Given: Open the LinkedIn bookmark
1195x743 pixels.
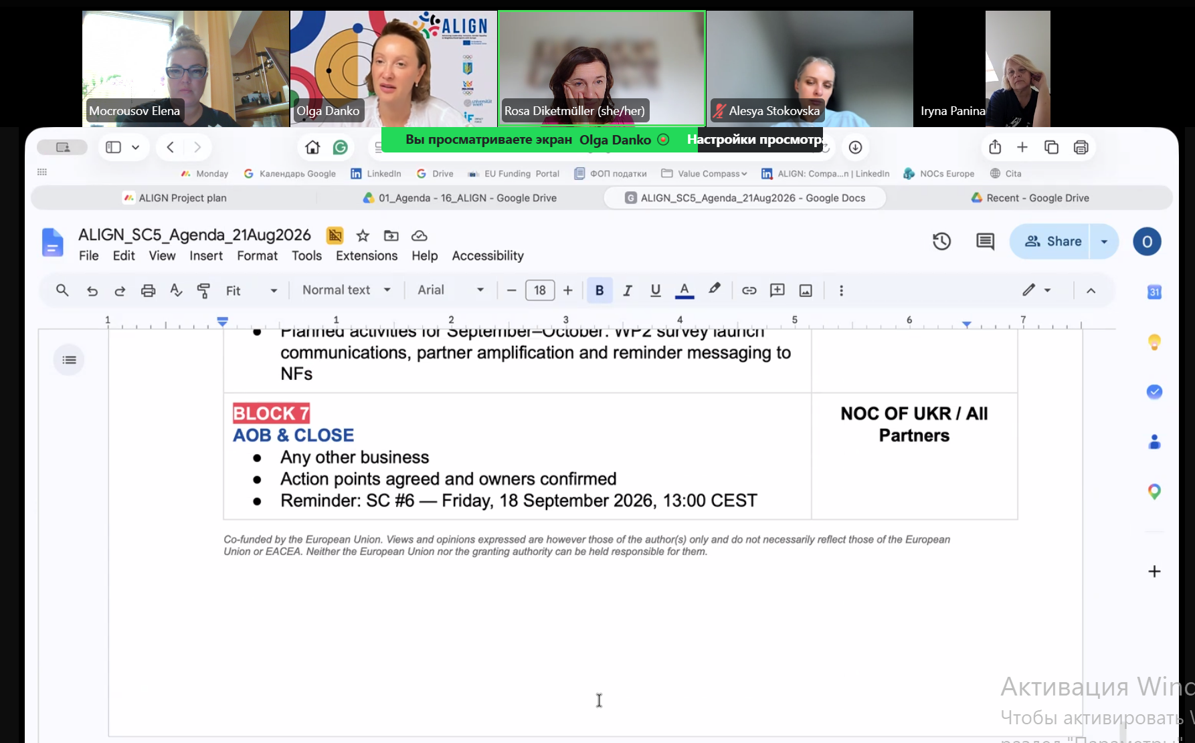Looking at the screenshot, I should pyautogui.click(x=376, y=174).
